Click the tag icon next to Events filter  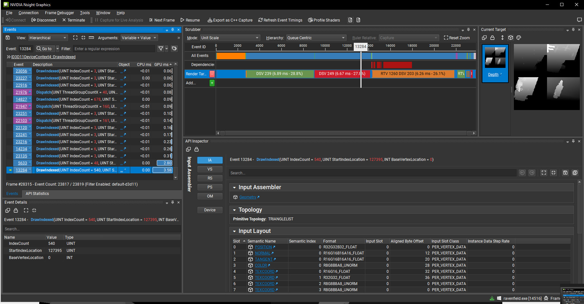[174, 49]
